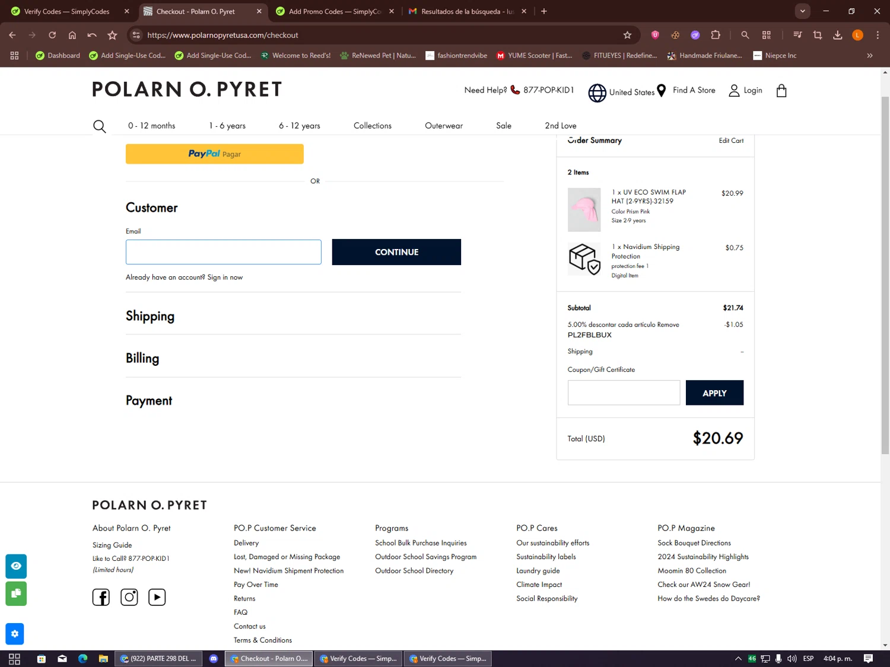Screen dimensions: 890x667
Task: Open Microsoft Edge in taskbar
Action: coord(82,659)
